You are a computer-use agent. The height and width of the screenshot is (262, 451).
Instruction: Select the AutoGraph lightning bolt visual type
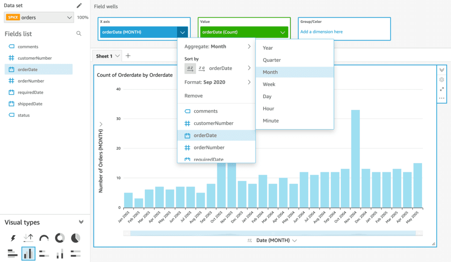click(13, 238)
